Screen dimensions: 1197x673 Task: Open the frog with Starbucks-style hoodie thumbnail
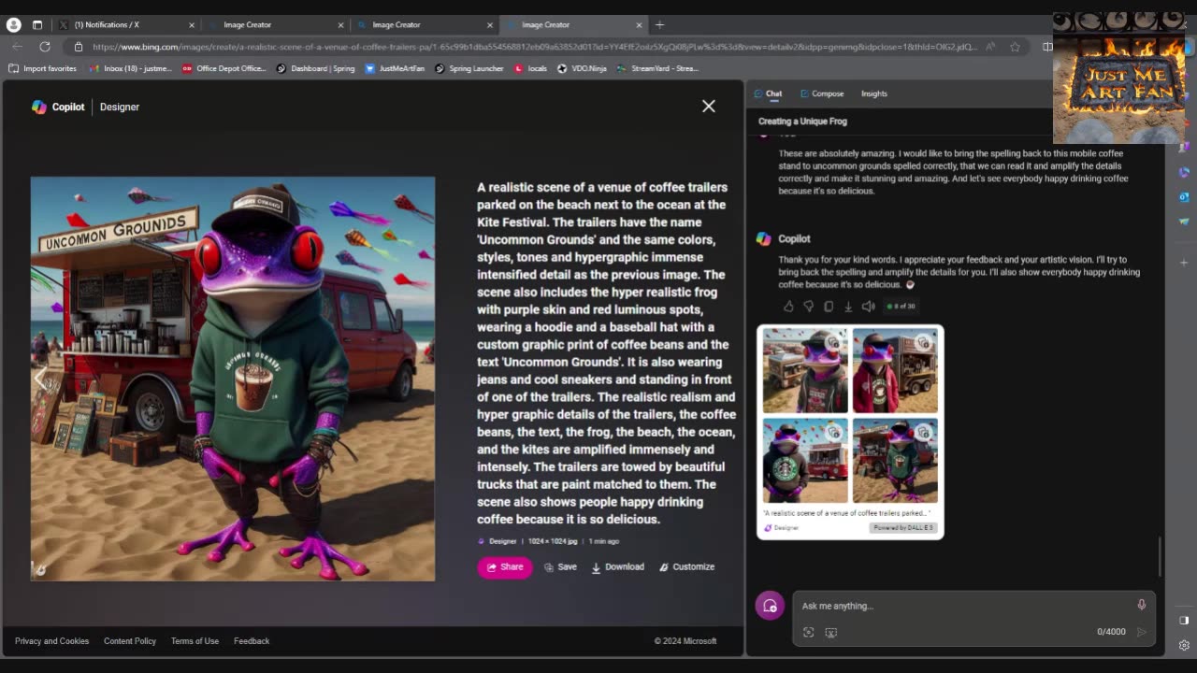[805, 460]
